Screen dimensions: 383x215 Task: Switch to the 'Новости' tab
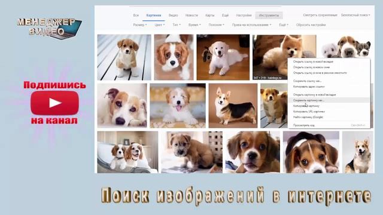(x=191, y=16)
